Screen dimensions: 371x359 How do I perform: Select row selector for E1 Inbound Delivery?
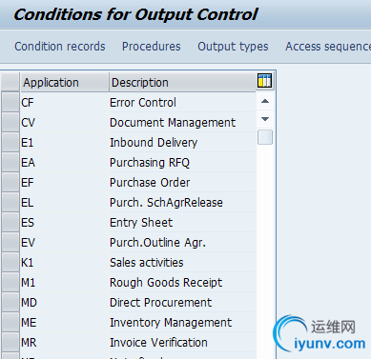(10, 142)
